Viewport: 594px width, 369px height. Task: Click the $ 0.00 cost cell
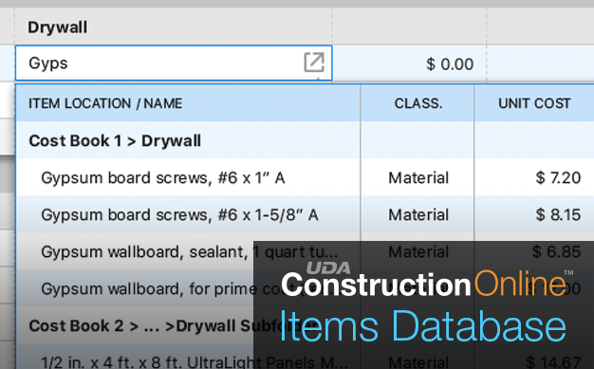[x=450, y=64]
